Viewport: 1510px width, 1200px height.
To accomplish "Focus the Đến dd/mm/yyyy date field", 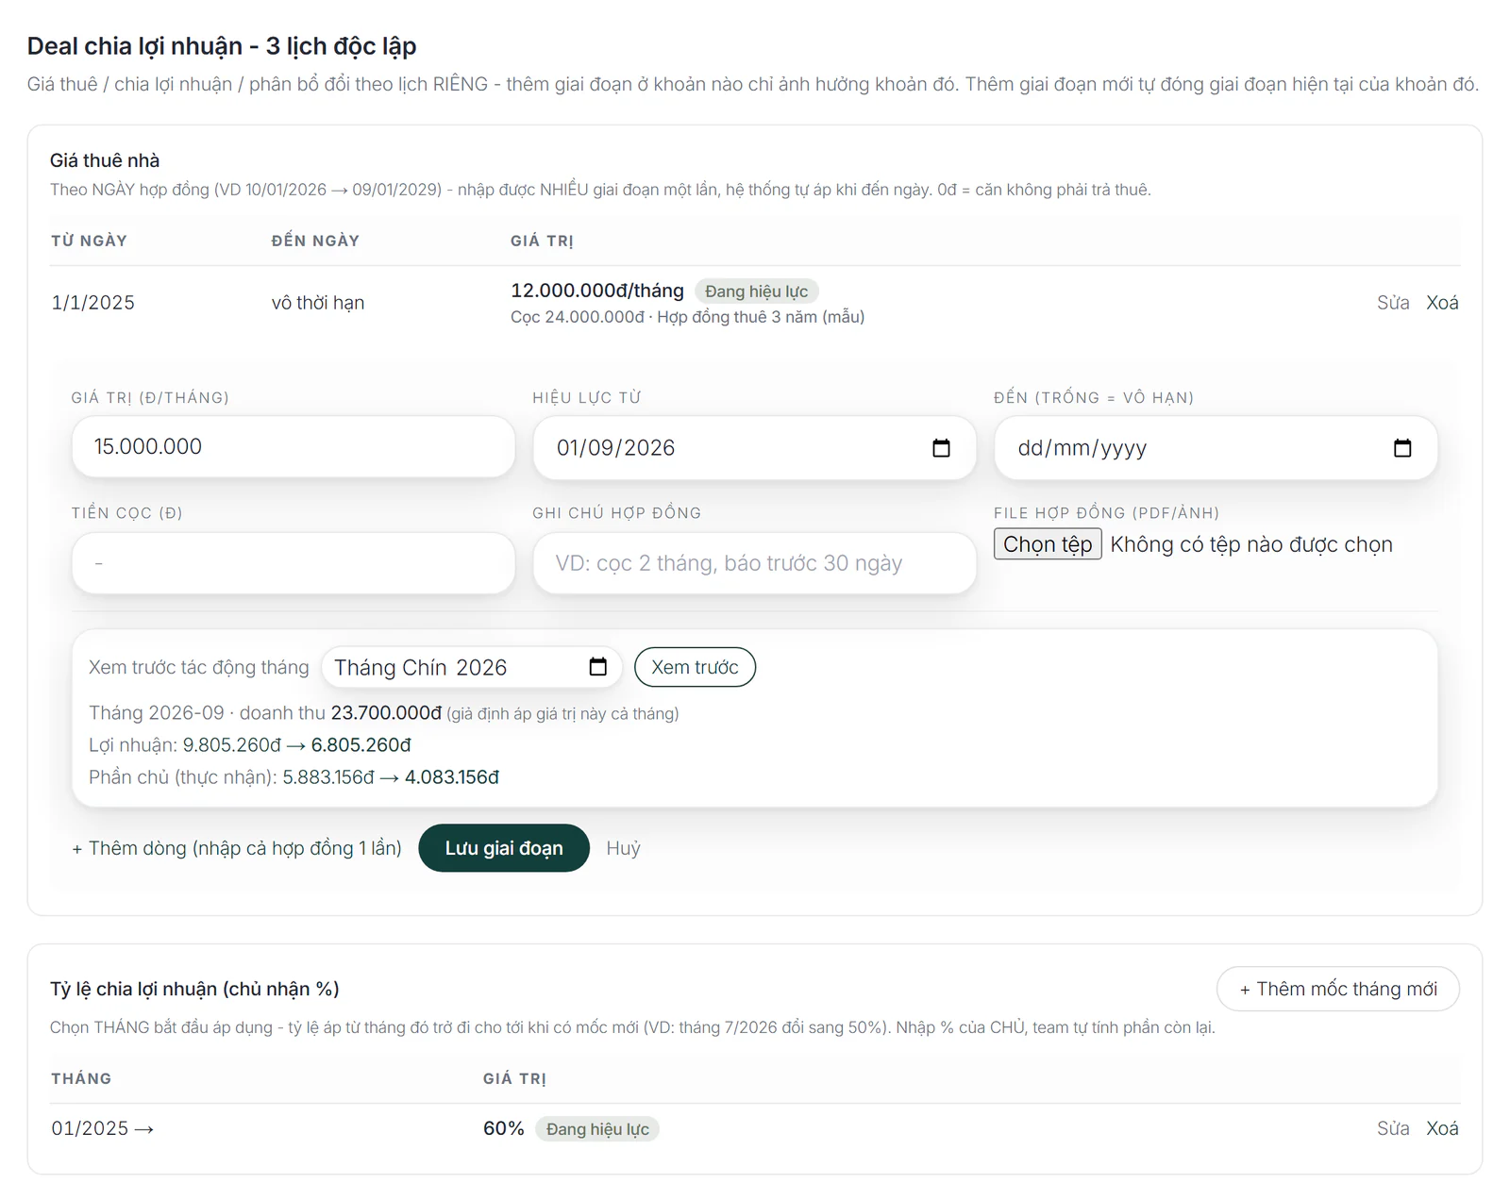I will click(1216, 448).
